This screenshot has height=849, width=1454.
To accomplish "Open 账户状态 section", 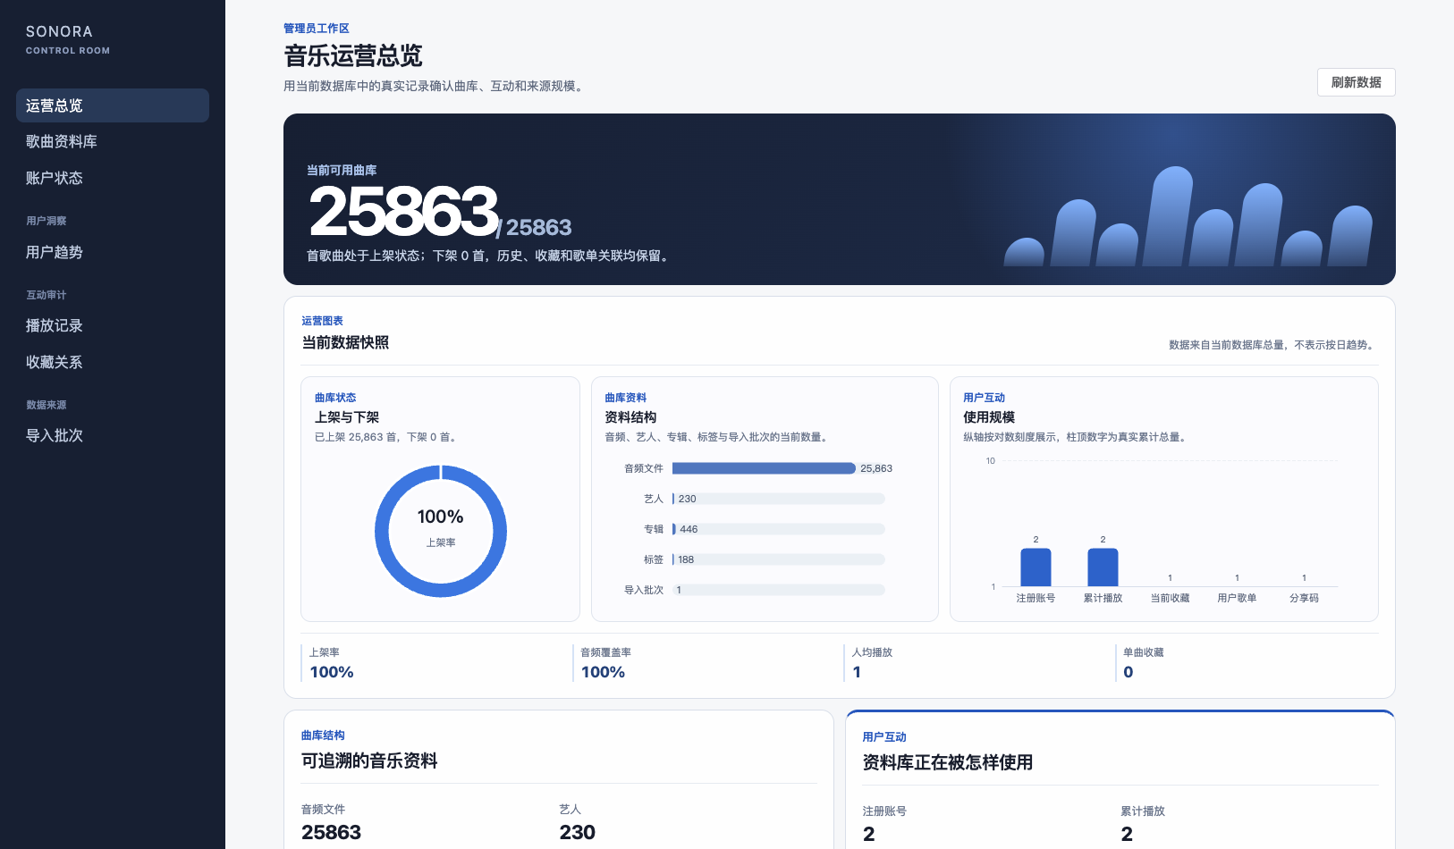I will [113, 178].
